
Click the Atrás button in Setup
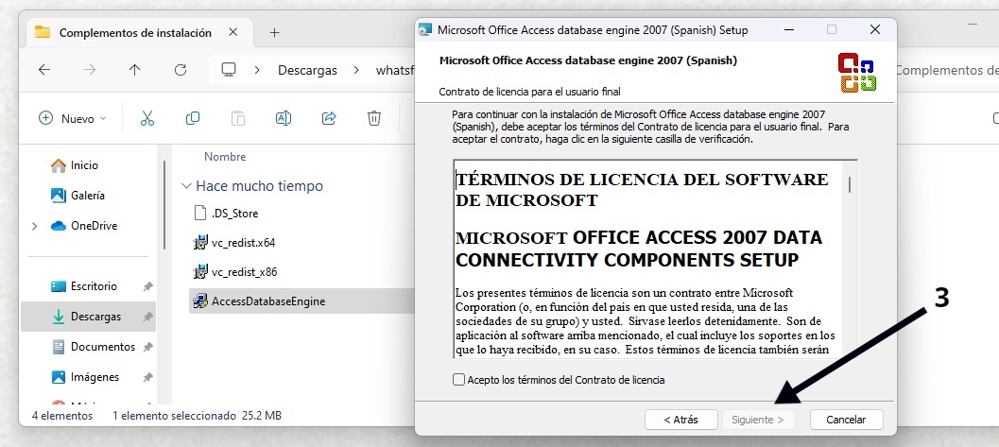[x=680, y=420]
